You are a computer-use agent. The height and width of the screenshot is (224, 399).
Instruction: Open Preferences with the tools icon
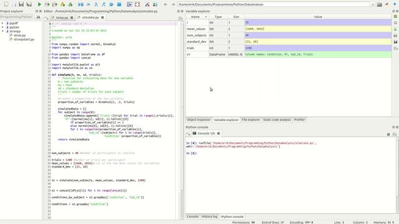click(147, 4)
